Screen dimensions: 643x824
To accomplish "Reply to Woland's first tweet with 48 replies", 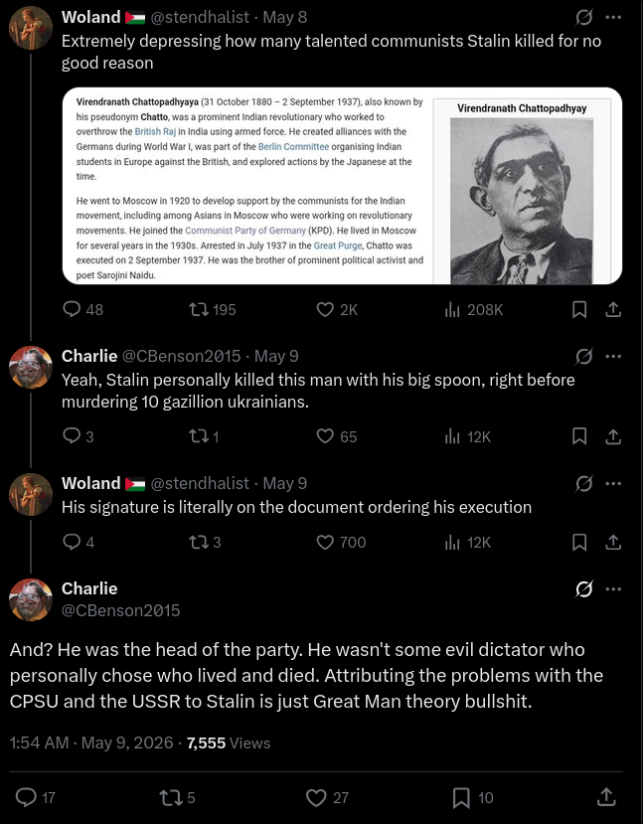I will (x=82, y=309).
